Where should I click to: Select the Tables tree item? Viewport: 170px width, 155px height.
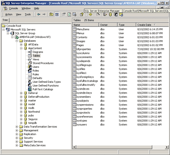[37, 56]
